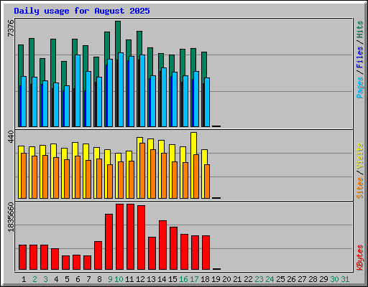Image resolution: width=368 pixels, height=287 pixels.
Task: Click day label 28 on the x-axis
Action: tap(313, 279)
